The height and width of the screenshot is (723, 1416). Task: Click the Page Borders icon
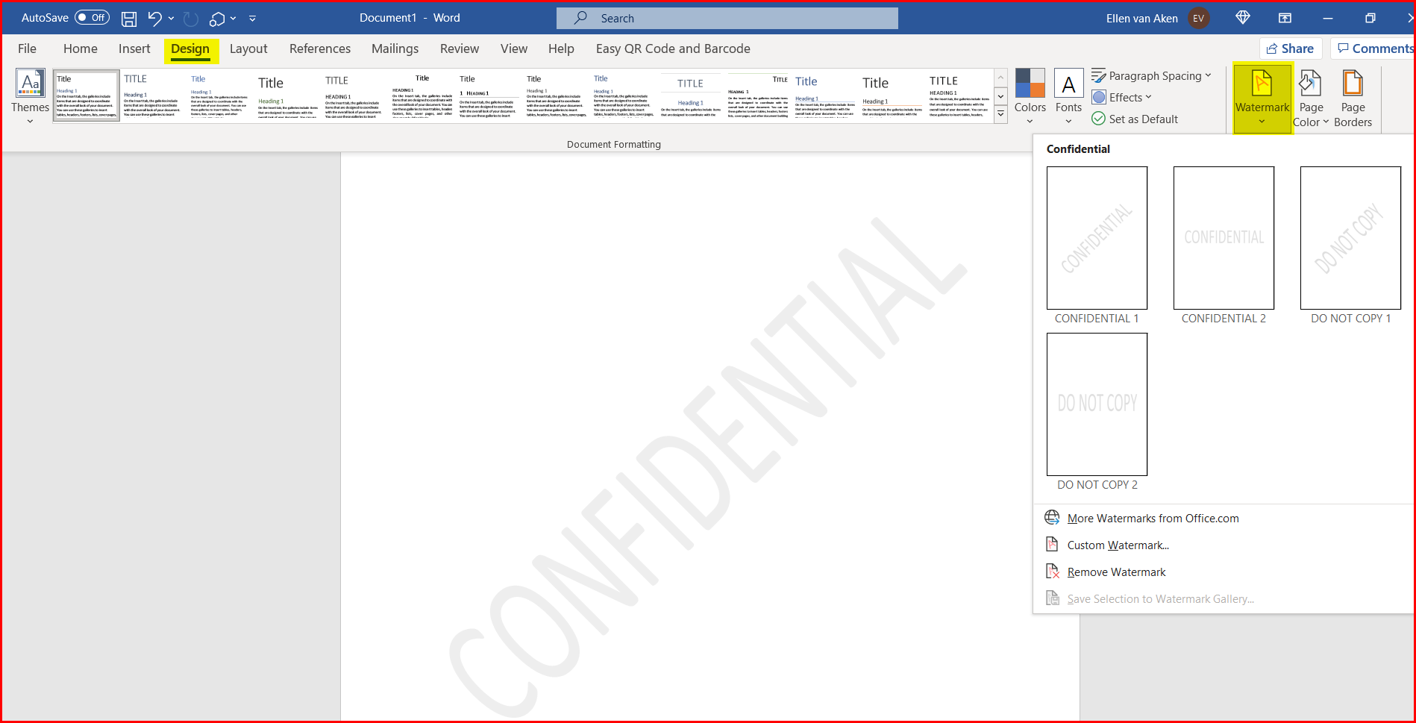1353,97
